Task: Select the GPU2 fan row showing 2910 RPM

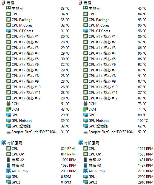Action: point(118,182)
